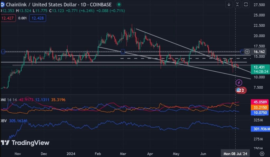Screen dimensions: 270x157
Task: Click the low price value 11.775
Action: click(x=41, y=11)
